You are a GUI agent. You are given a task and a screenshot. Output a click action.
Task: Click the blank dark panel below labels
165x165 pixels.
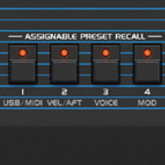click(x=82, y=137)
